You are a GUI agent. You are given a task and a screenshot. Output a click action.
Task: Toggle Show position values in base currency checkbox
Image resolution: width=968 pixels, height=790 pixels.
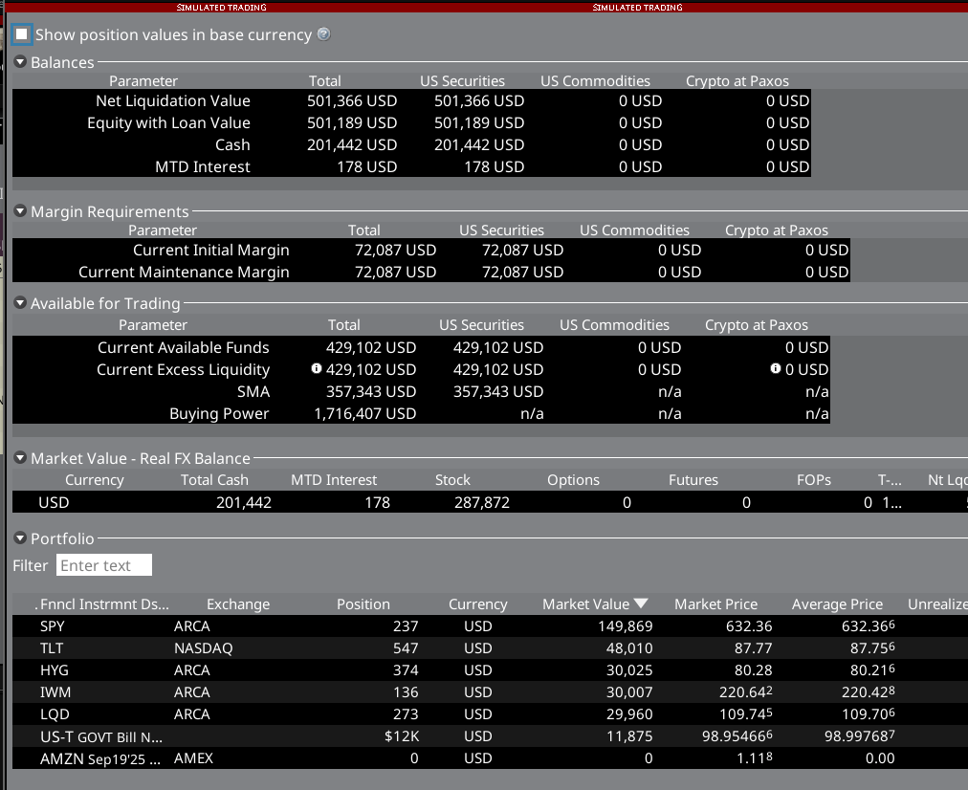pos(22,34)
